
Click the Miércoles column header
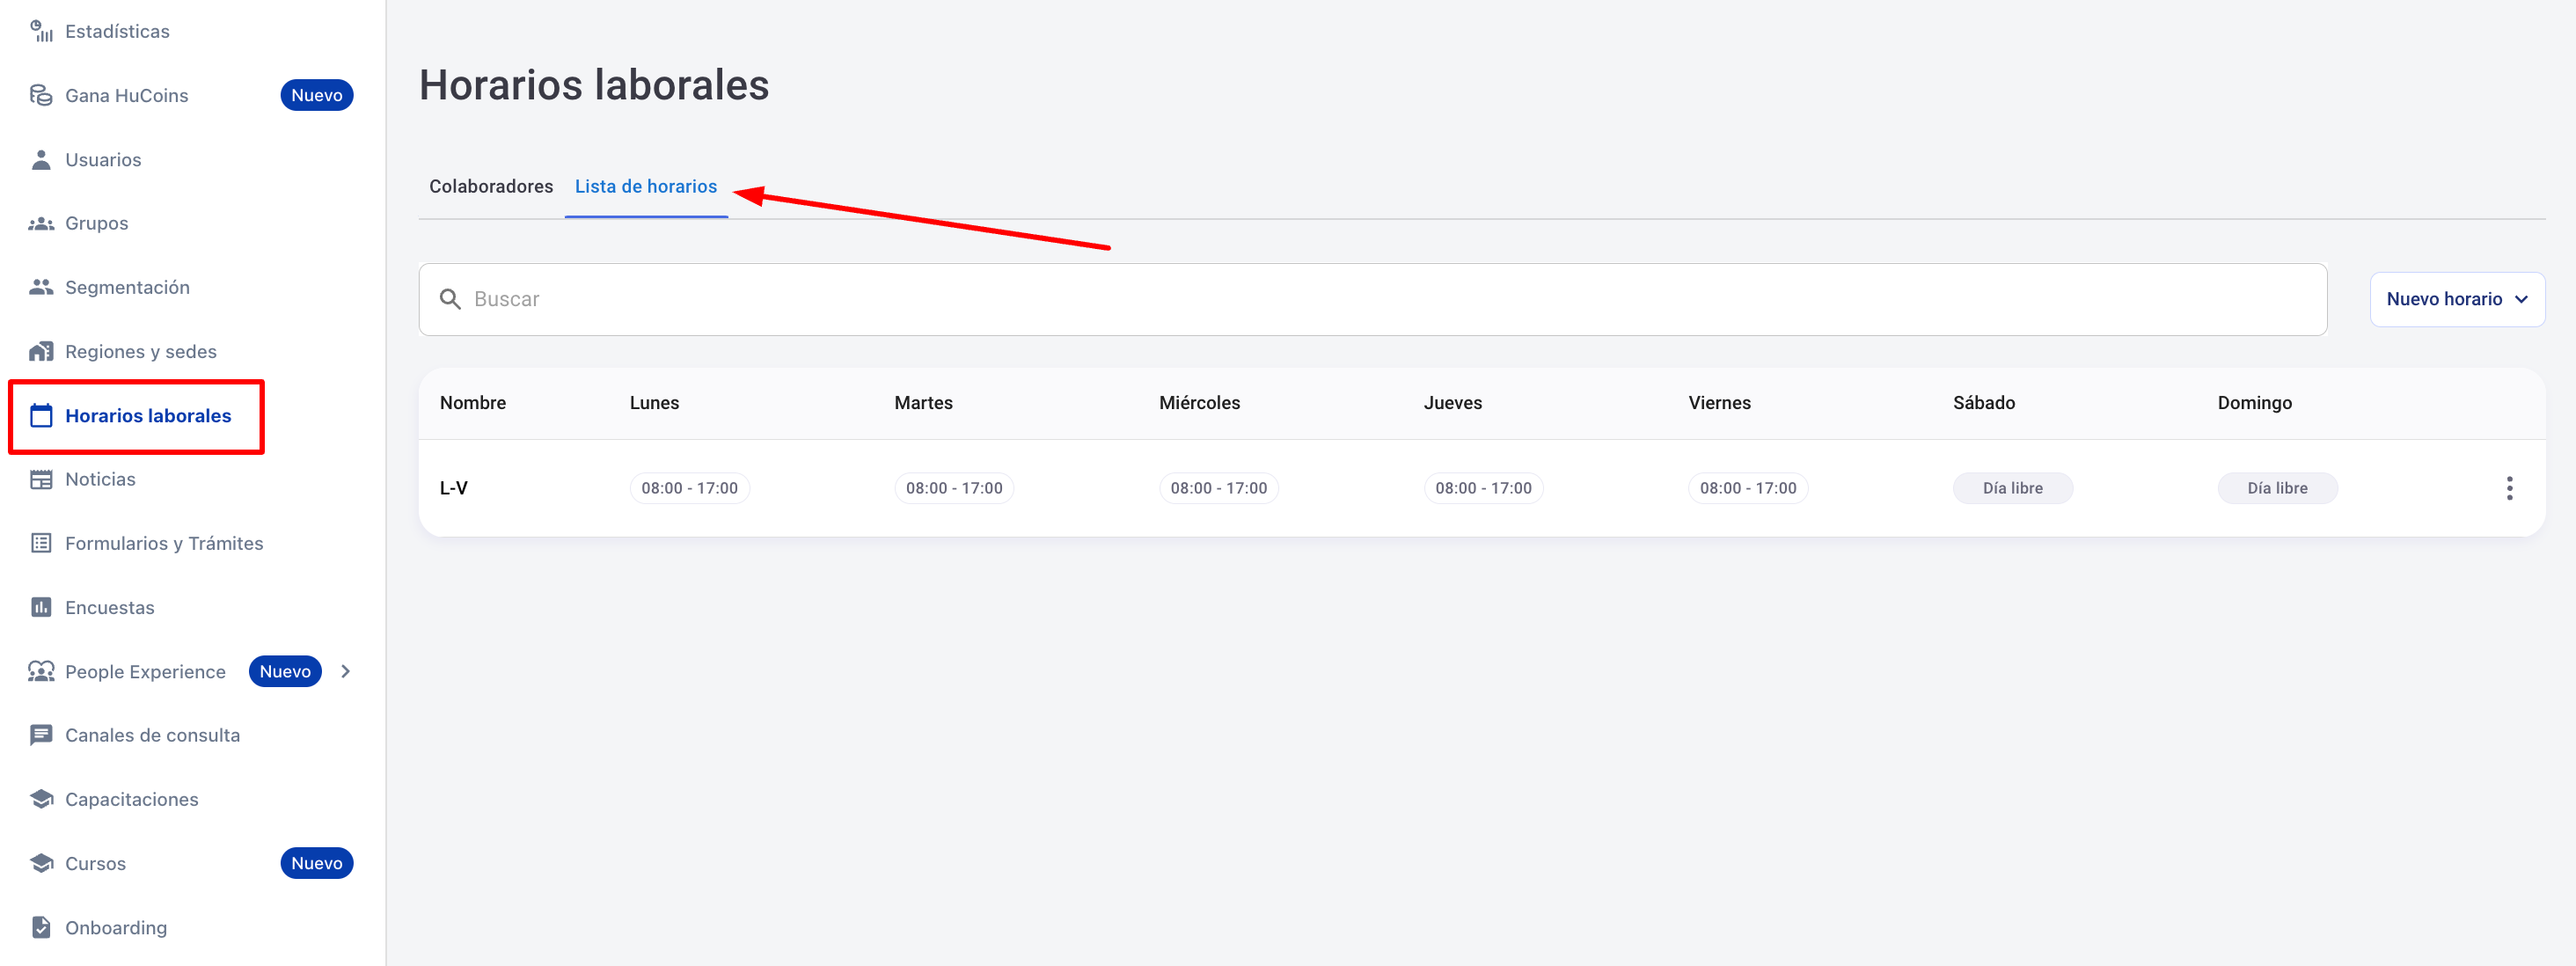(x=1199, y=403)
